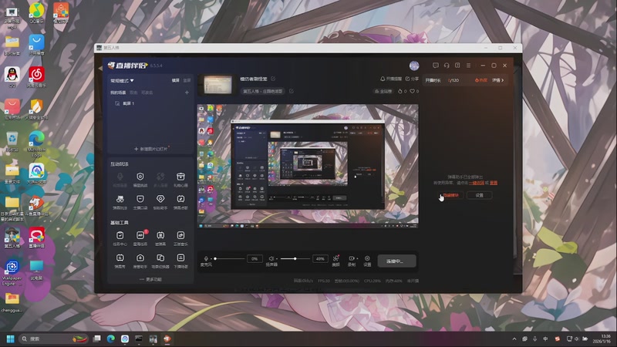Open QQ Music desktop shortcut
617x347 pixels.
pos(36,13)
